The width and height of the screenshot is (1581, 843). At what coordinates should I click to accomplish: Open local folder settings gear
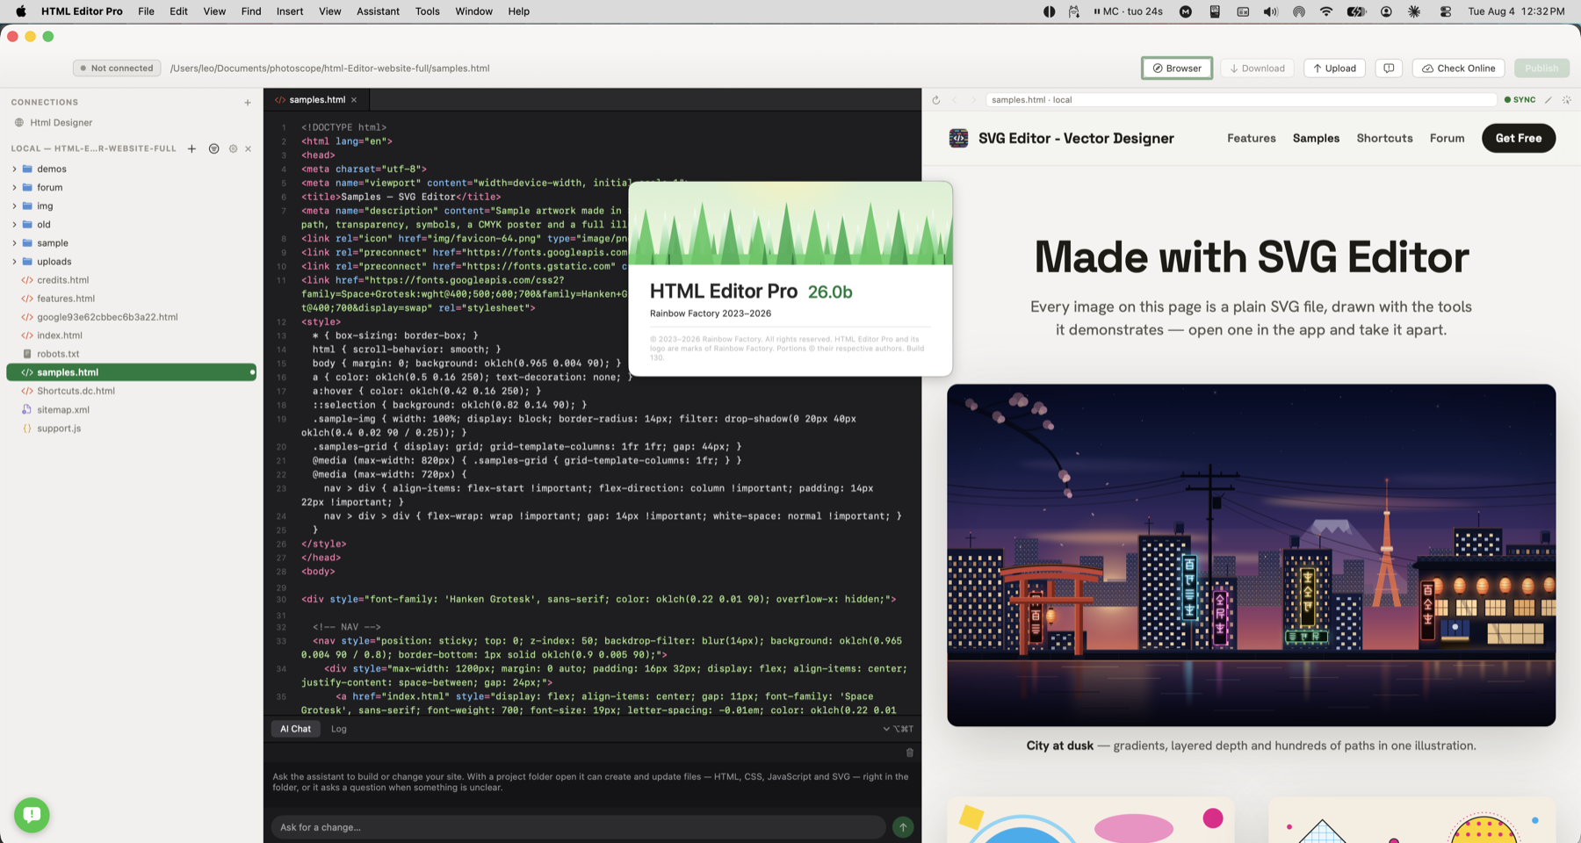point(233,149)
